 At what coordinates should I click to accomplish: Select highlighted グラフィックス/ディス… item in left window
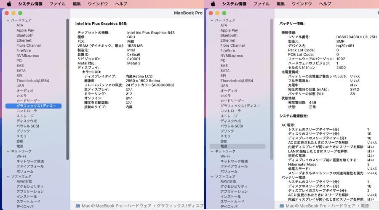[33, 106]
